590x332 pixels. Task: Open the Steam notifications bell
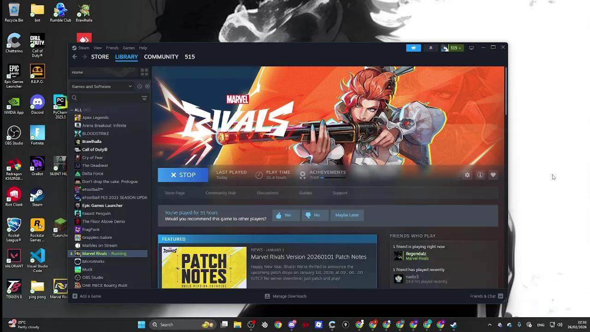tap(431, 47)
